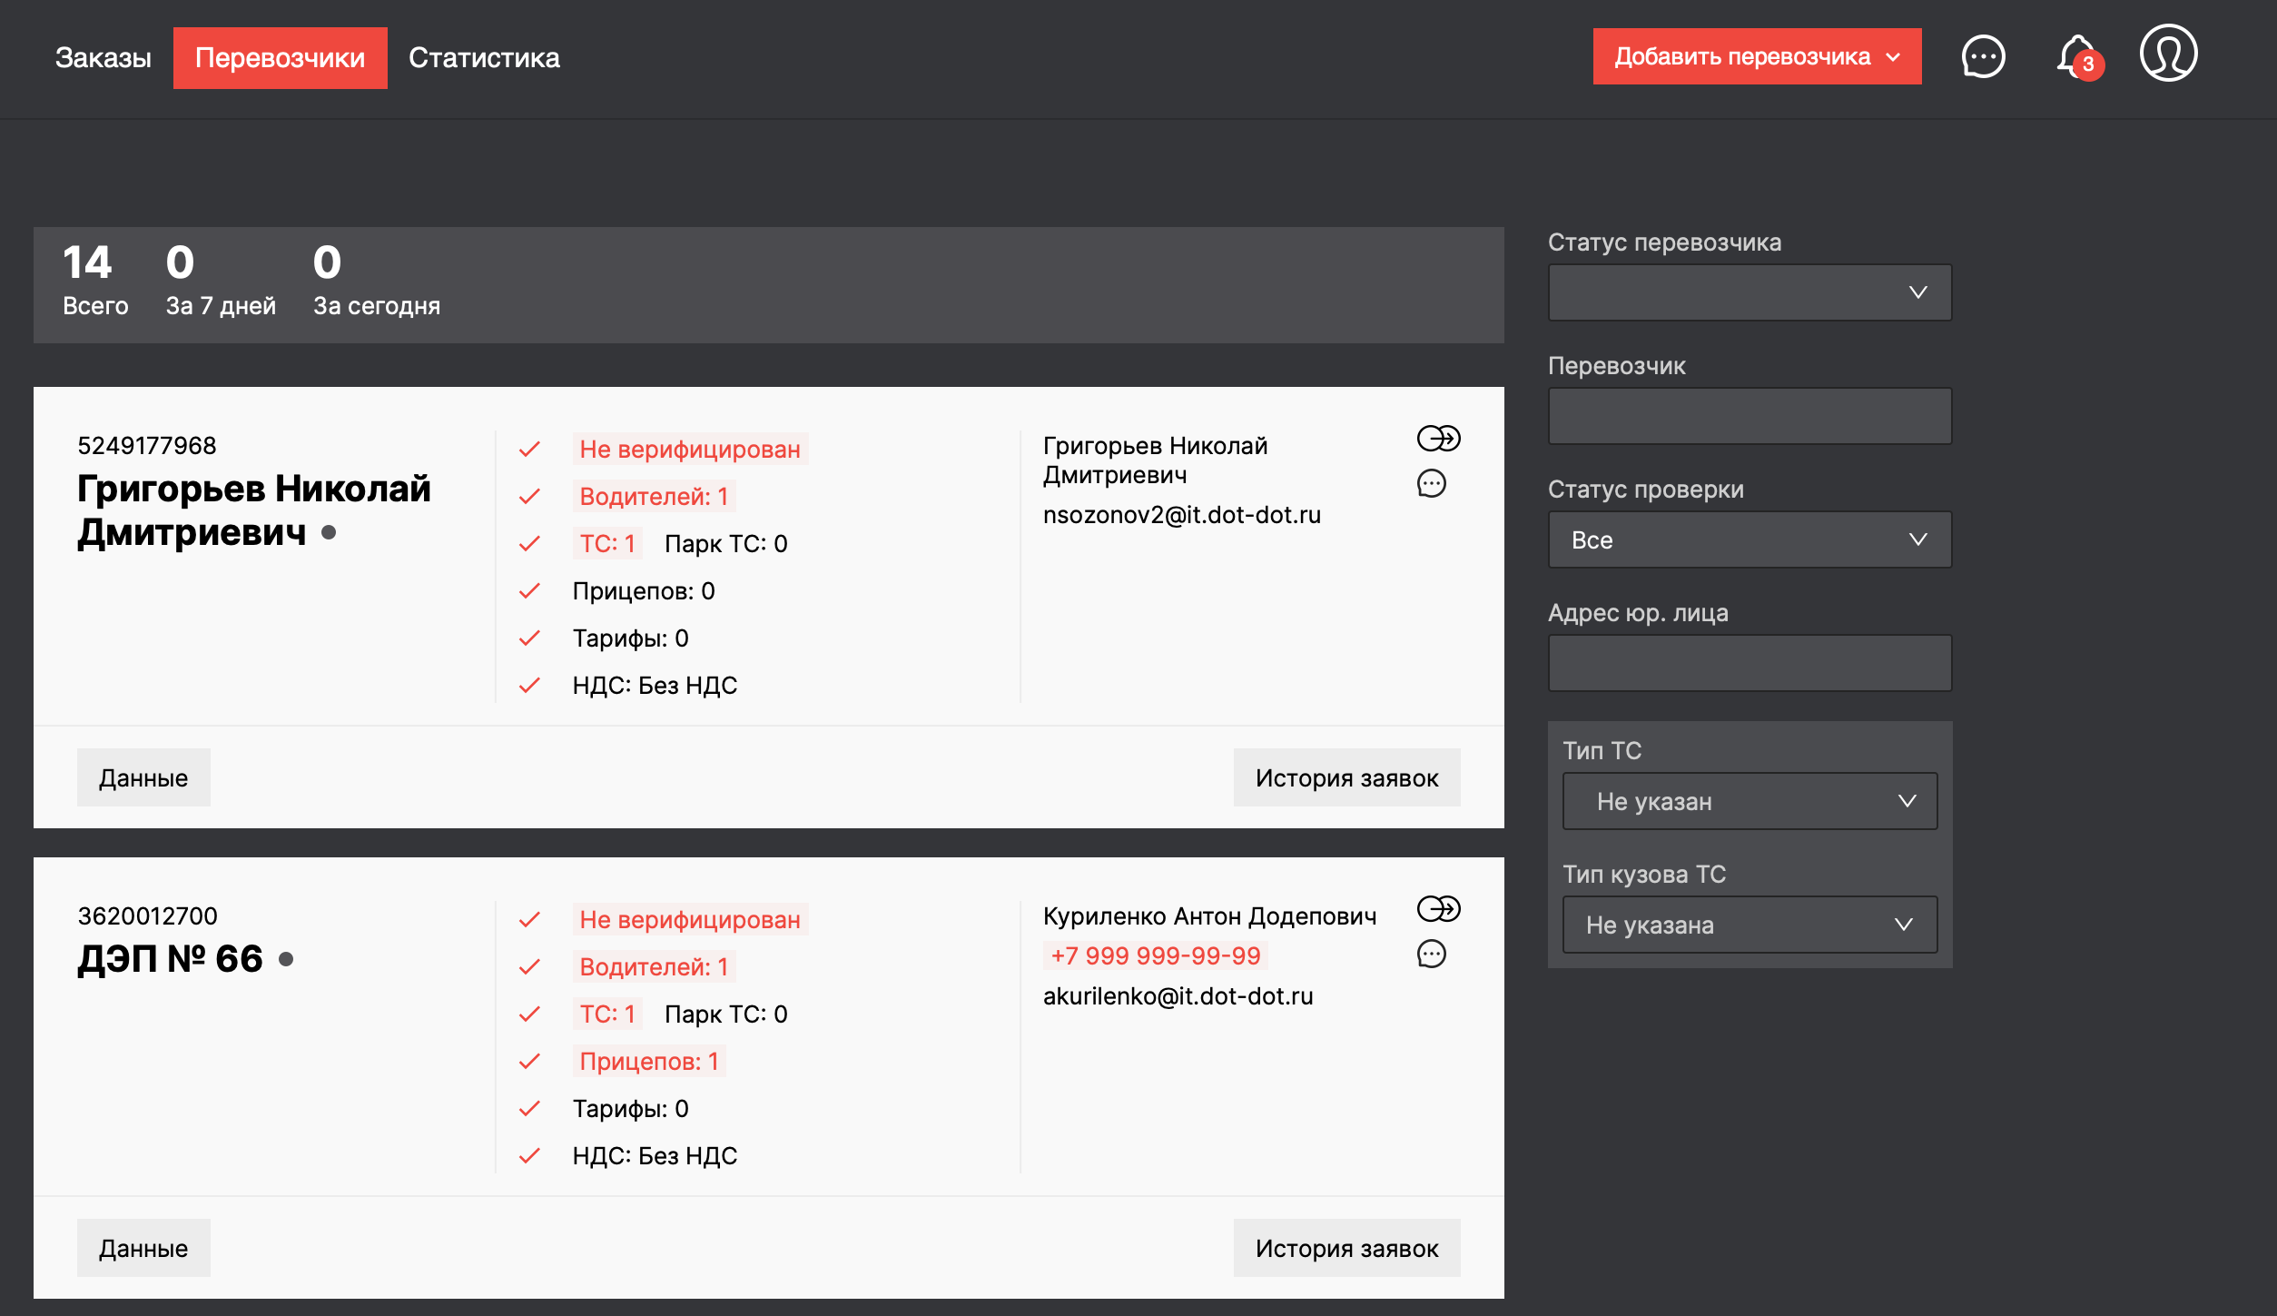Click Данные button on Григорьев card
Viewport: 2277px width, 1316px height.
point(143,777)
